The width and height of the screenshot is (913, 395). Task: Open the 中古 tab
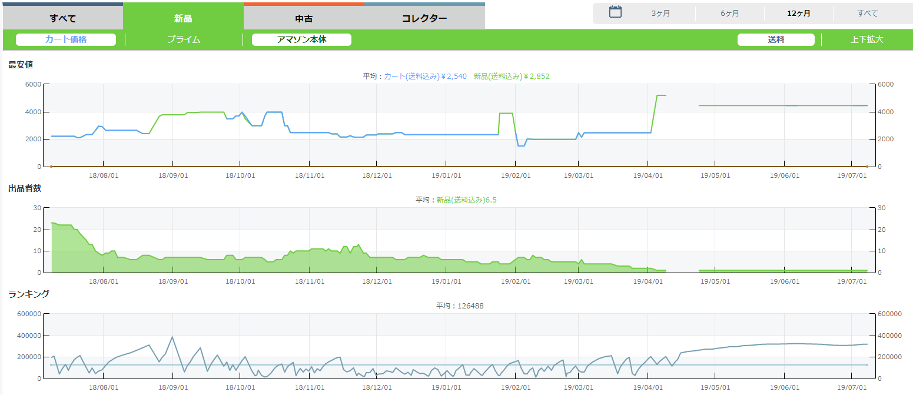click(304, 18)
